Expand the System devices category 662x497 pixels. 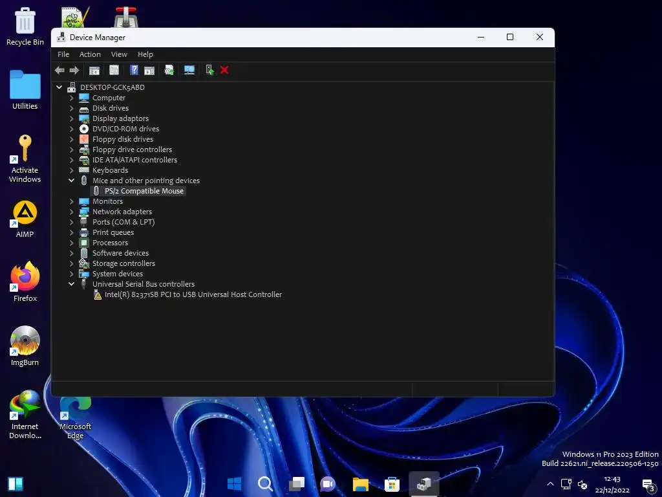71,274
